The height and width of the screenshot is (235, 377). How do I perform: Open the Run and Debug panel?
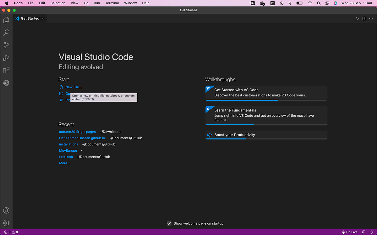(6, 57)
